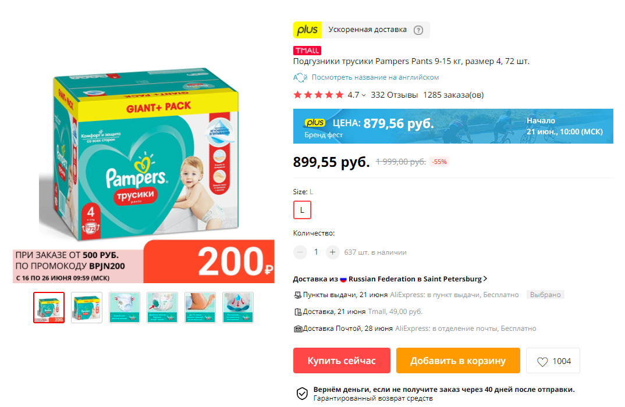
Task: Choose Доставка Почтой on 28 июня
Action: (415, 329)
